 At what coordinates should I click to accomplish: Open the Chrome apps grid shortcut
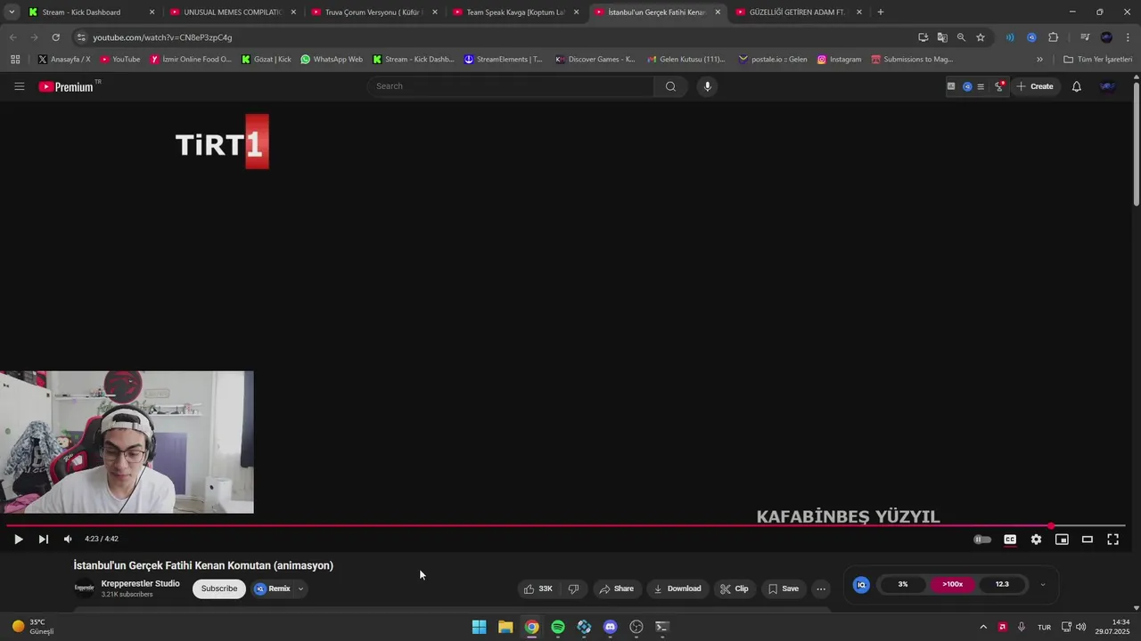point(15,60)
